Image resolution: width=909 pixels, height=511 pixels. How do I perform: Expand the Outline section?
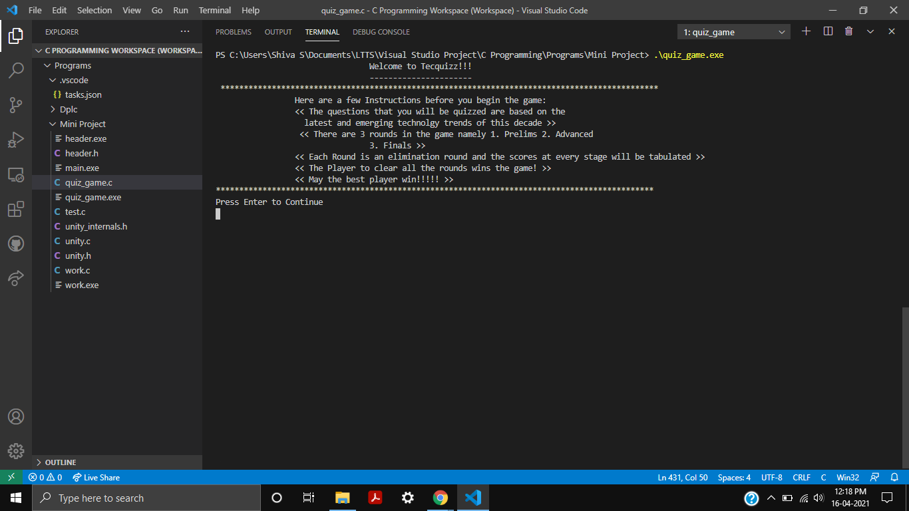coord(117,462)
